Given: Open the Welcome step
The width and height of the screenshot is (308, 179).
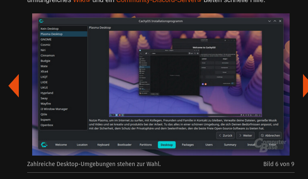Looking at the screenshot, I should (61, 145).
